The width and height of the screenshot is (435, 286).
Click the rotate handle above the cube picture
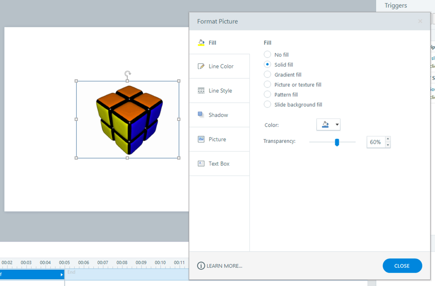click(x=128, y=74)
